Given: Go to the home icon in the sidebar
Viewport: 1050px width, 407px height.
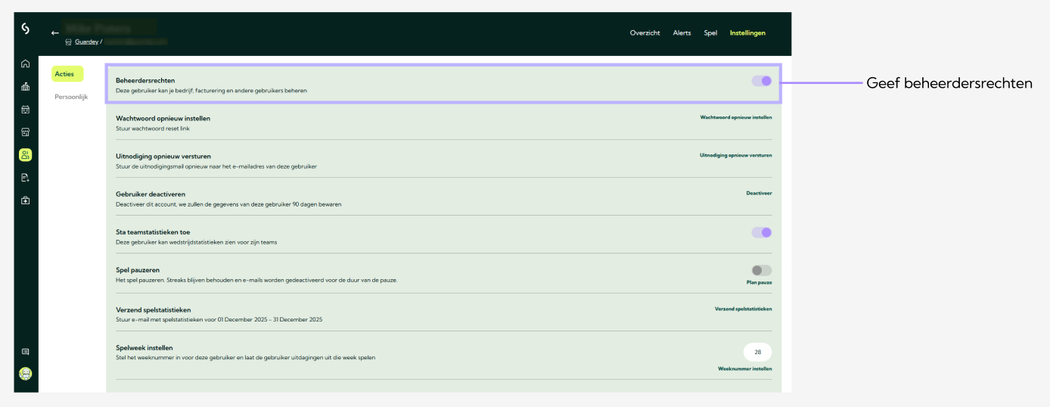Looking at the screenshot, I should (26, 64).
